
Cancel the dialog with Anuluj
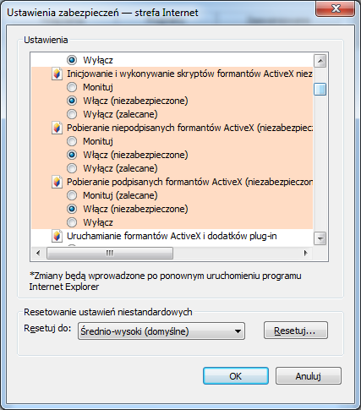pos(309,376)
